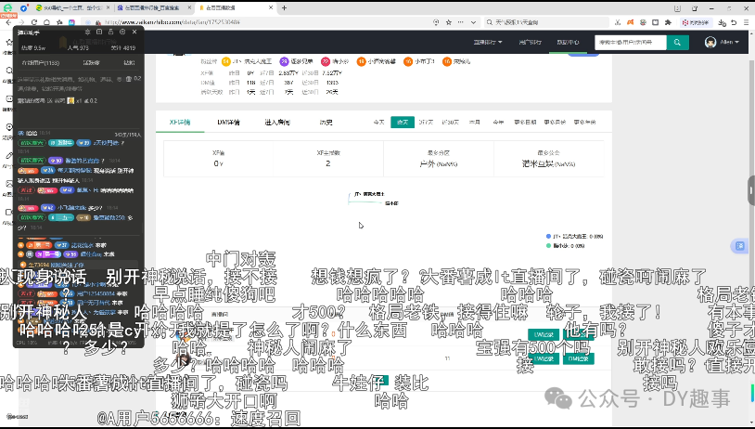Open the Allen account dropdown

point(729,43)
